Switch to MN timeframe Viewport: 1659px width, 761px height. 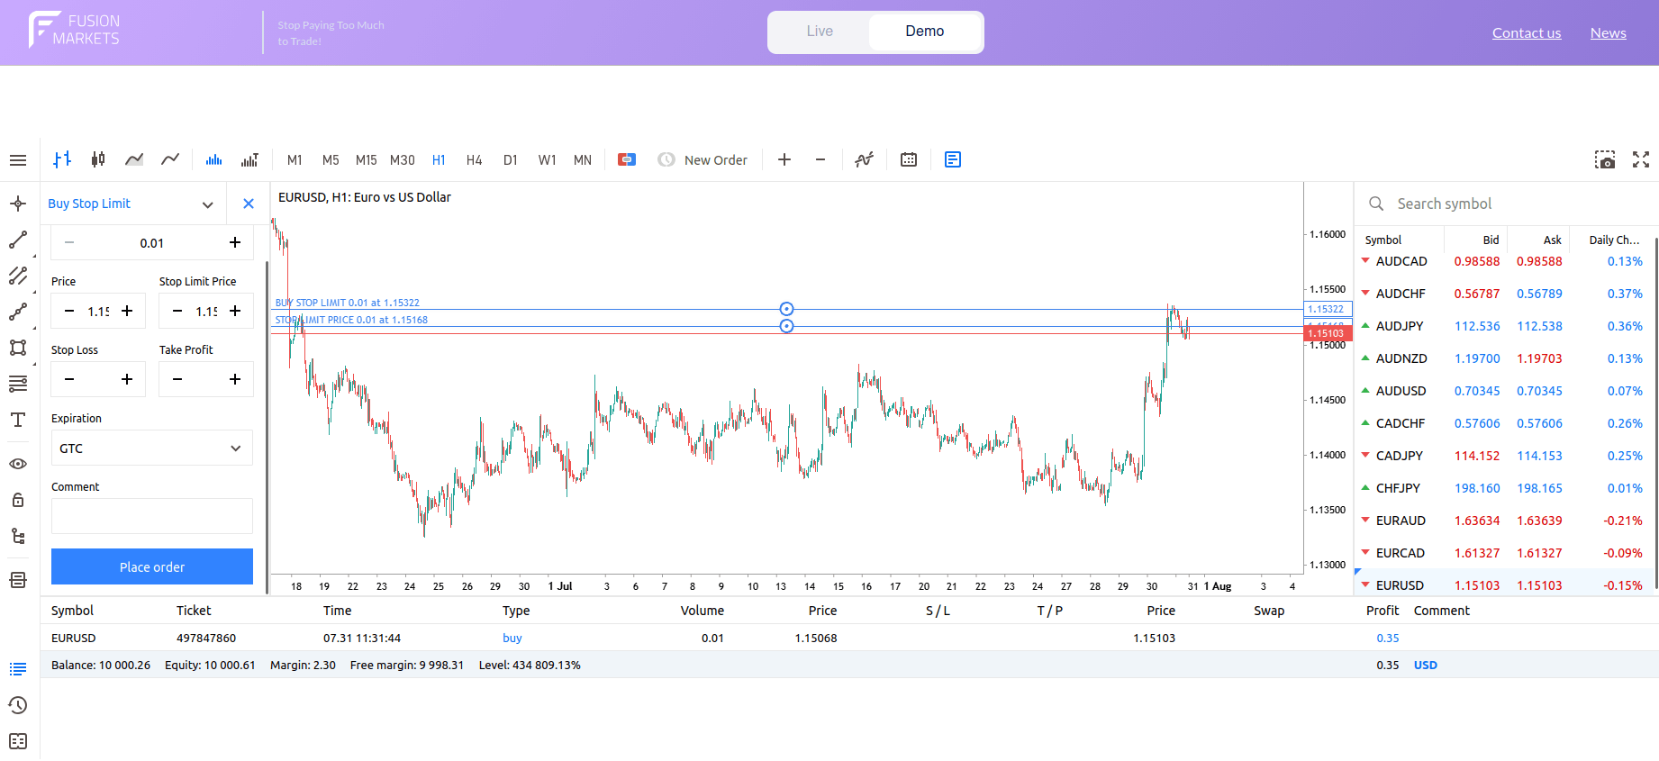tap(583, 159)
